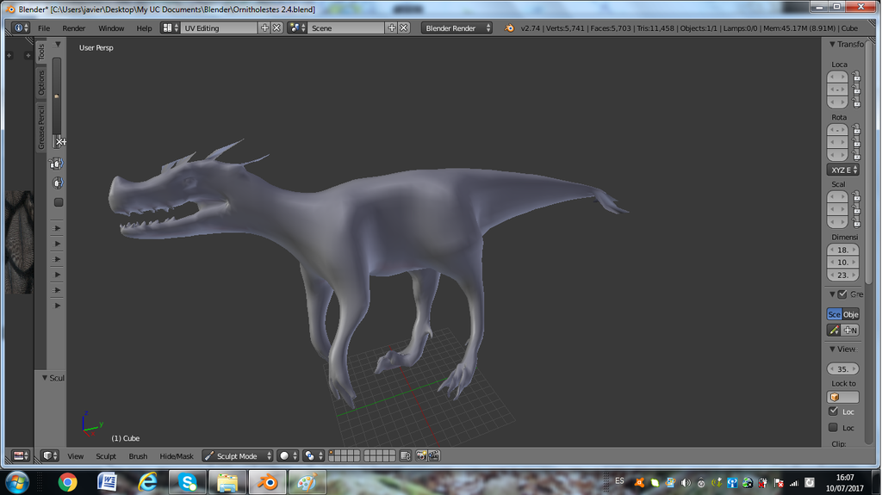882x495 pixels.
Task: Enable the unchecked Loc checkbox in the View panel
Action: [833, 427]
